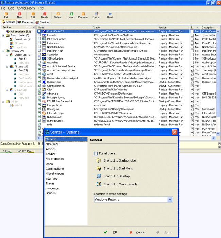Viewport: 221px width, 238px height.
Task: Collapse the INI files tree node
Action: (x=3, y=102)
